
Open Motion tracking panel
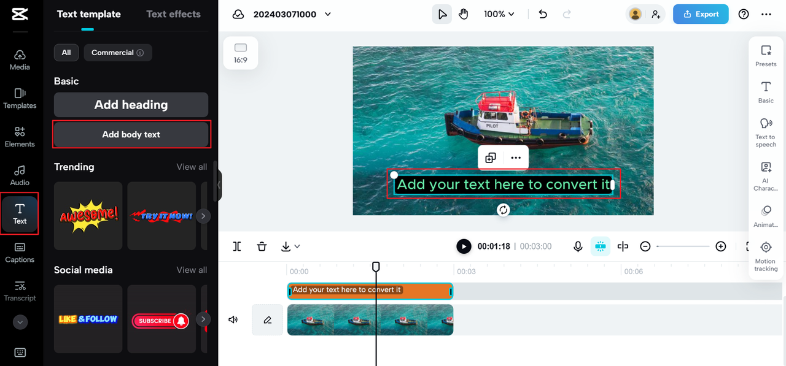(x=766, y=256)
